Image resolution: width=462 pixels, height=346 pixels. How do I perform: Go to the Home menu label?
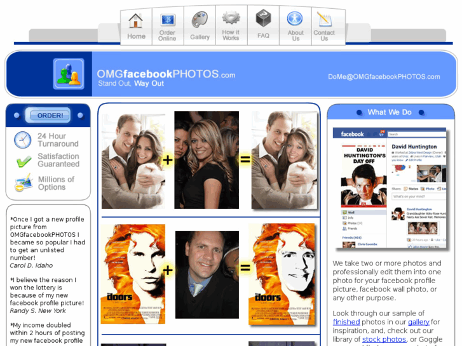click(x=136, y=36)
